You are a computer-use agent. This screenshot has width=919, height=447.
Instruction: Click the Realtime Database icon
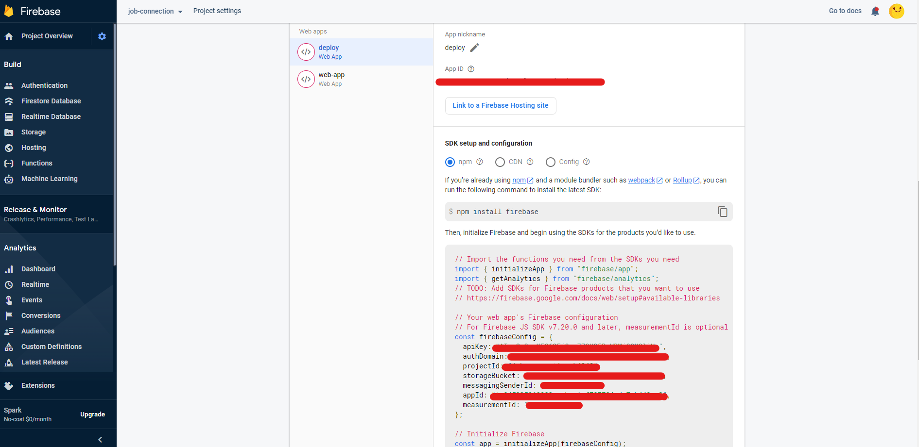point(9,116)
